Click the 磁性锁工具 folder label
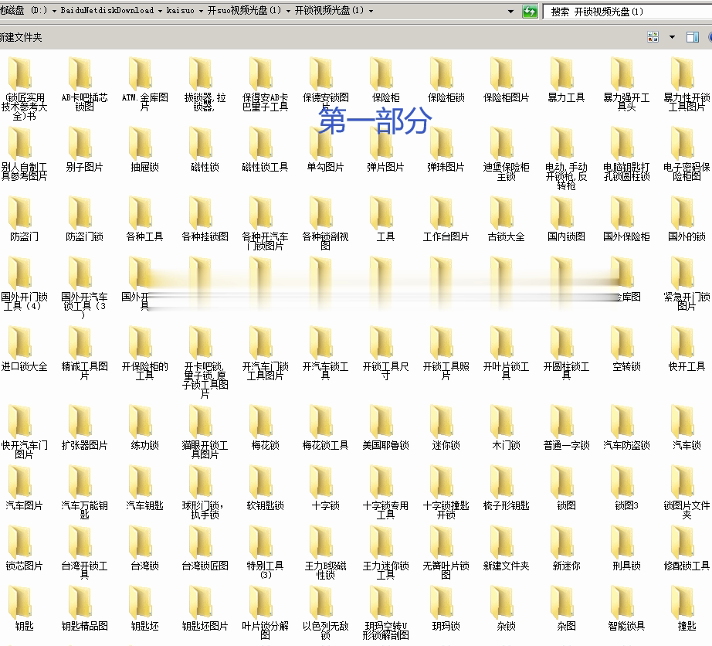The width and height of the screenshot is (712, 646). pos(265,168)
